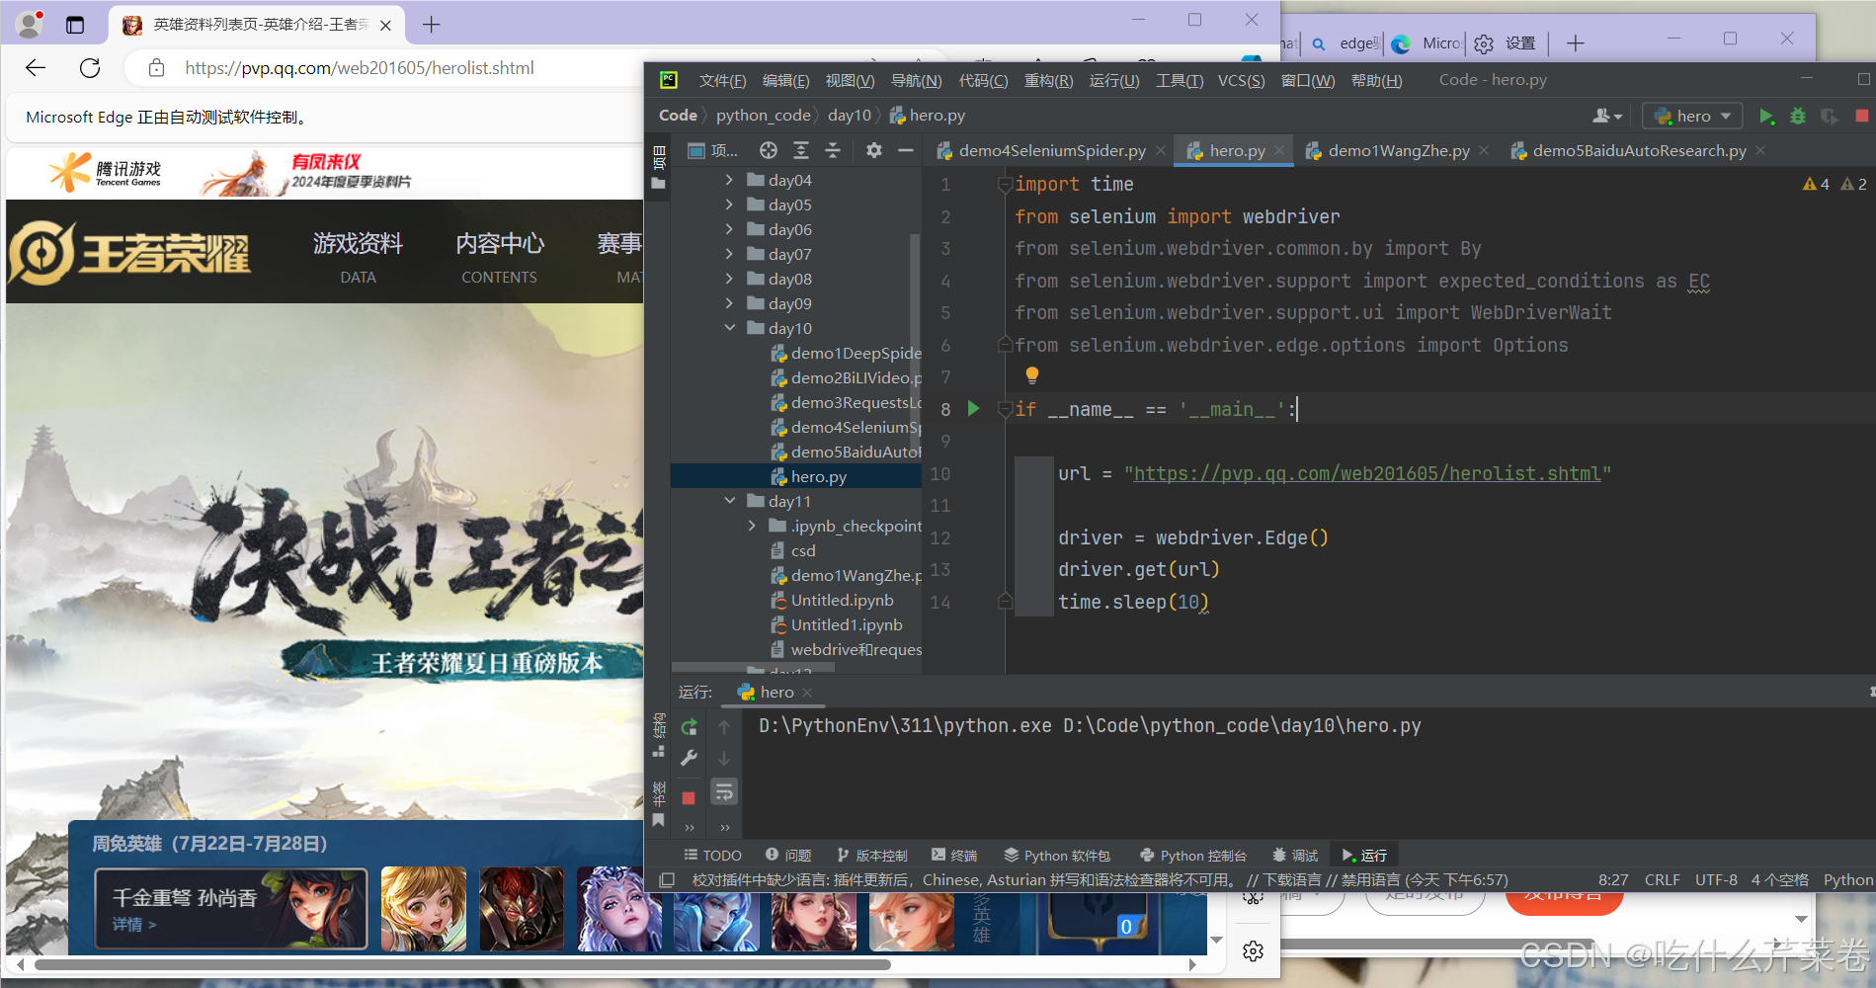Select Untitled1.ipynb in the project tree

click(847, 624)
